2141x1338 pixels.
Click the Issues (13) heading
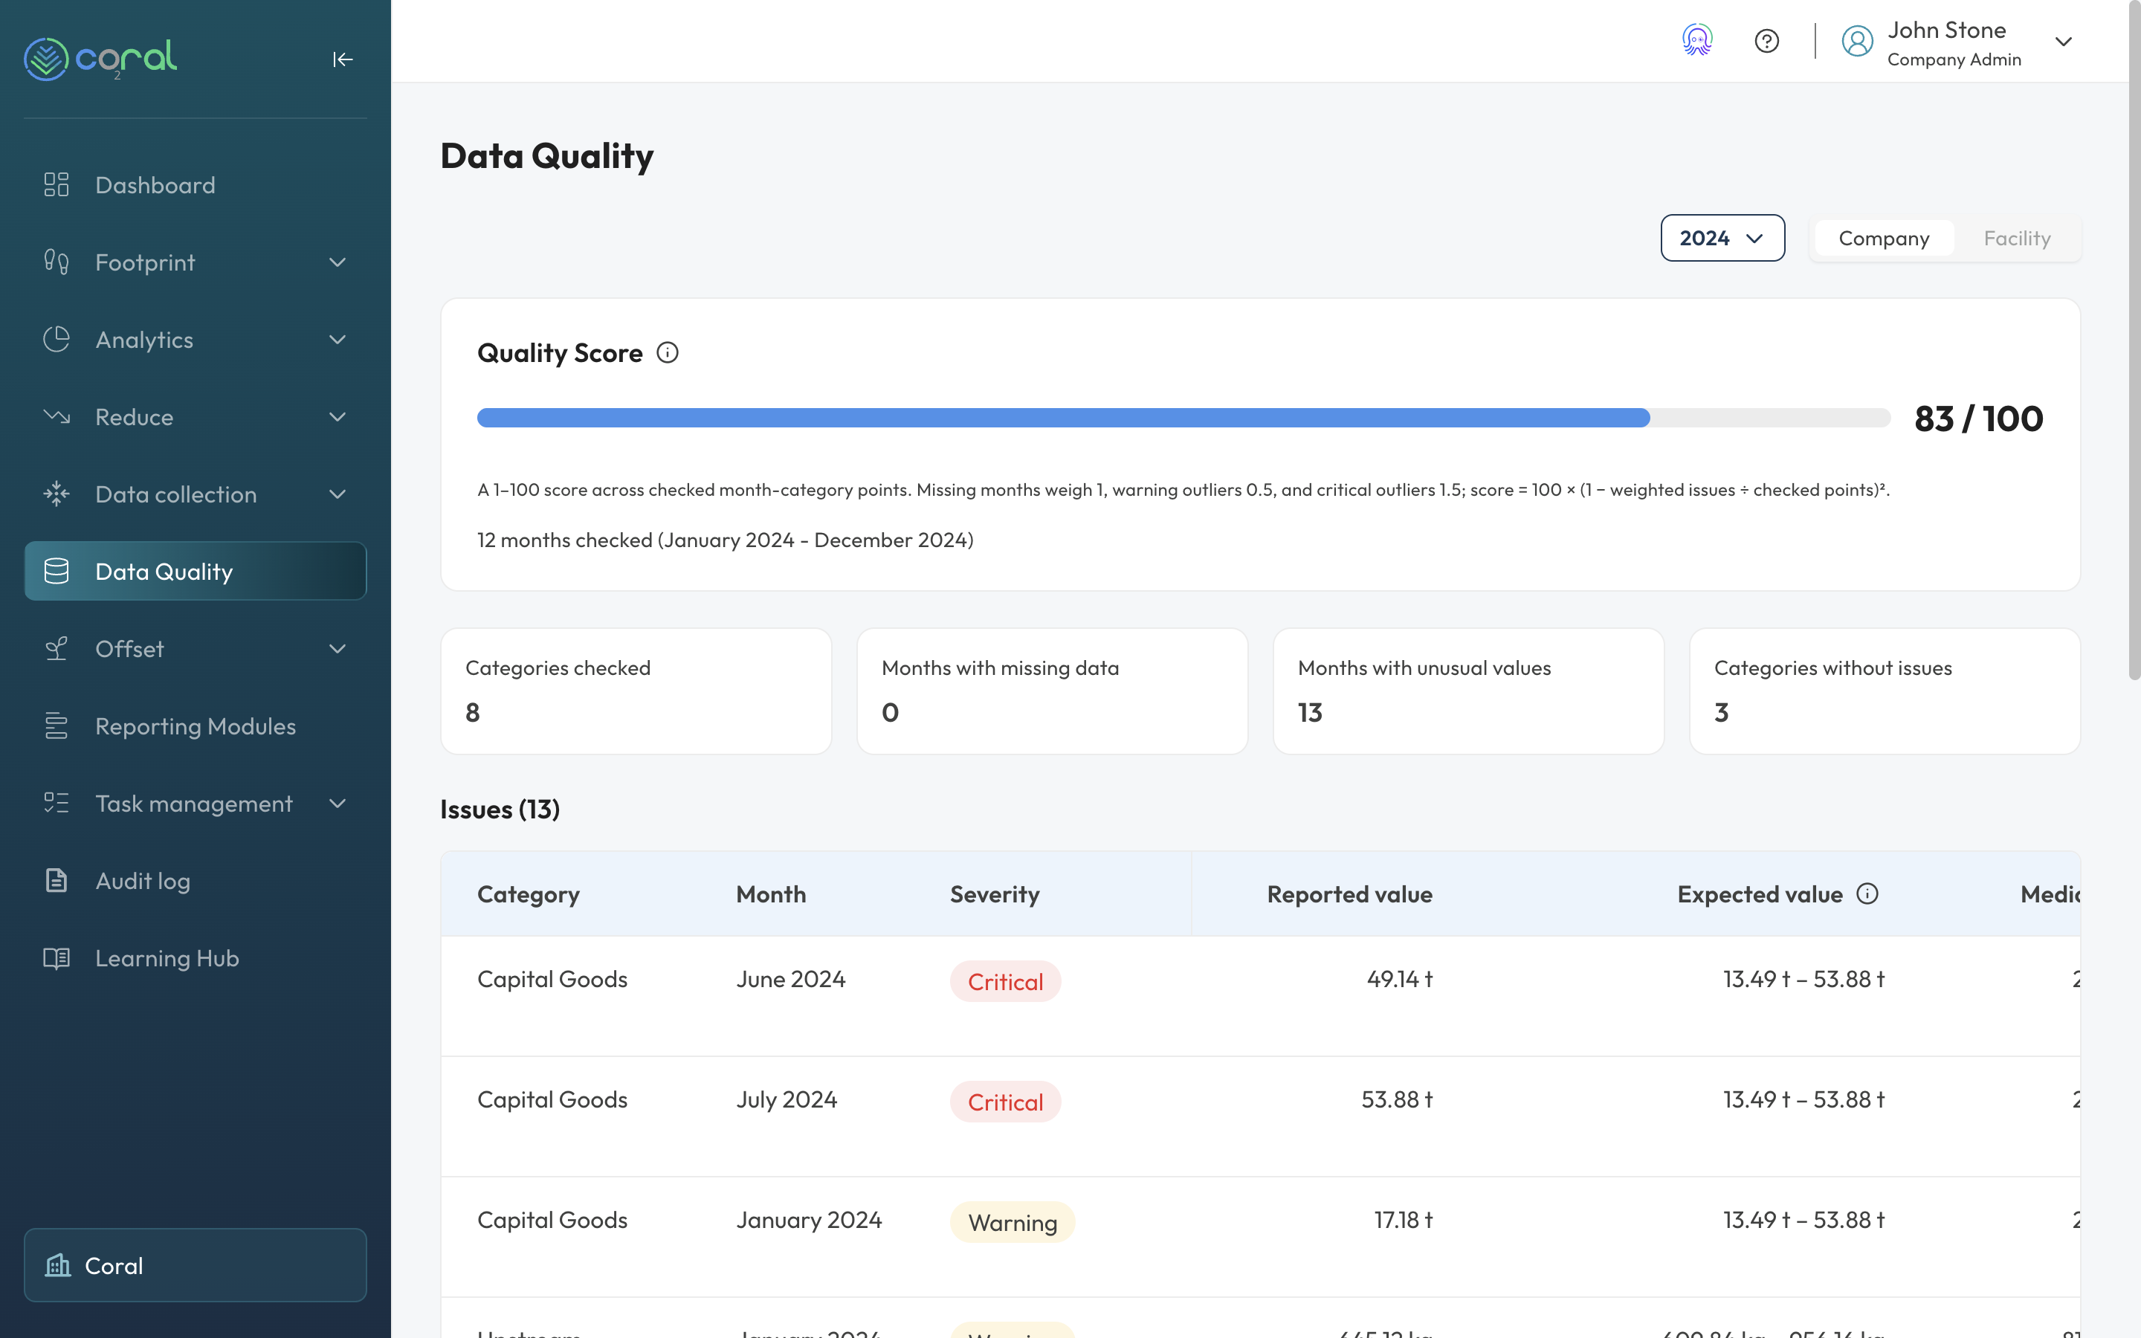tap(500, 809)
